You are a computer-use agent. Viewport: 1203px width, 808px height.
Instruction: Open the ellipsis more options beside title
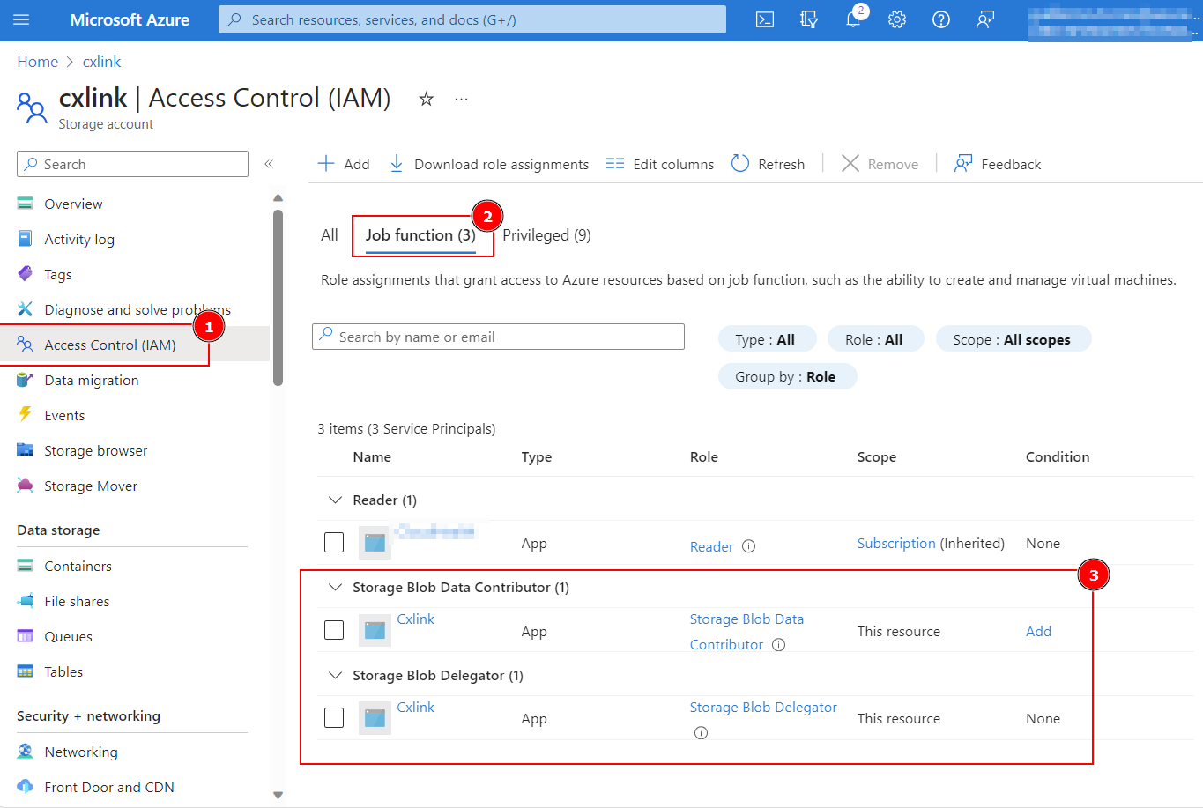click(461, 99)
